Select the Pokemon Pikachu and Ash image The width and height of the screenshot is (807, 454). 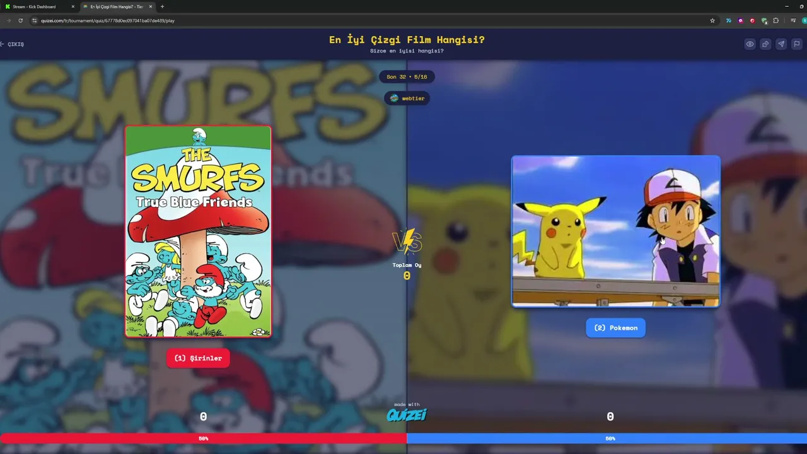pos(615,231)
